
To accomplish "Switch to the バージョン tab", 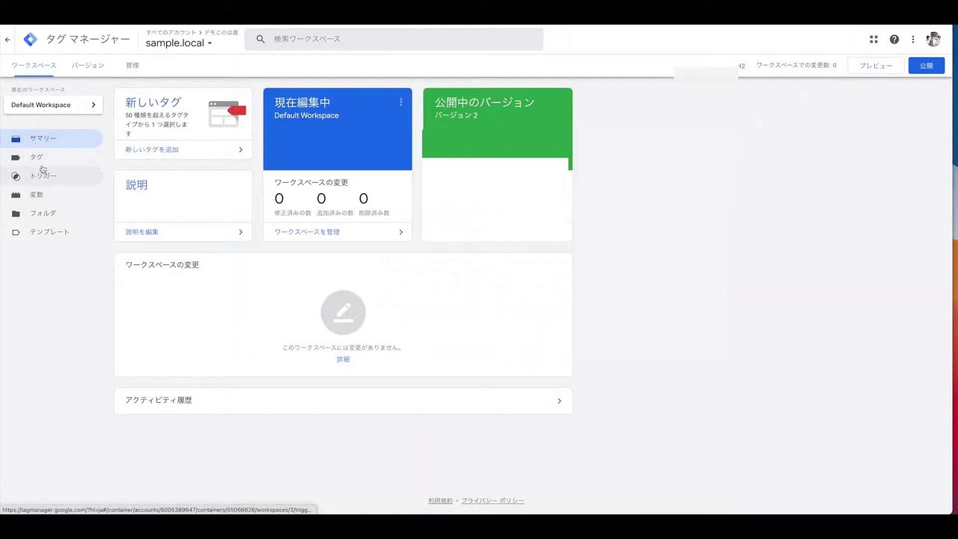I will 88,65.
